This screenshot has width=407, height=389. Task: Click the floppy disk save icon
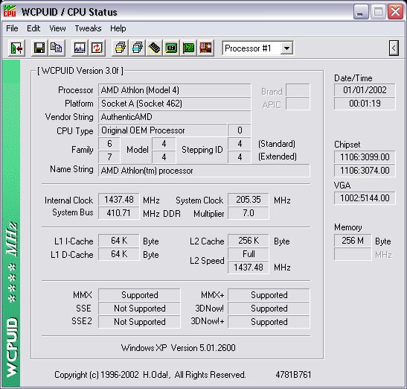[39, 48]
